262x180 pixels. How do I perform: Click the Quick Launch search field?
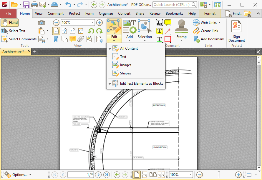click(x=175, y=5)
